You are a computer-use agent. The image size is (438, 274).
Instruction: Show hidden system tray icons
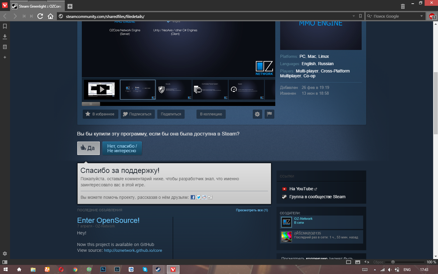click(375, 270)
